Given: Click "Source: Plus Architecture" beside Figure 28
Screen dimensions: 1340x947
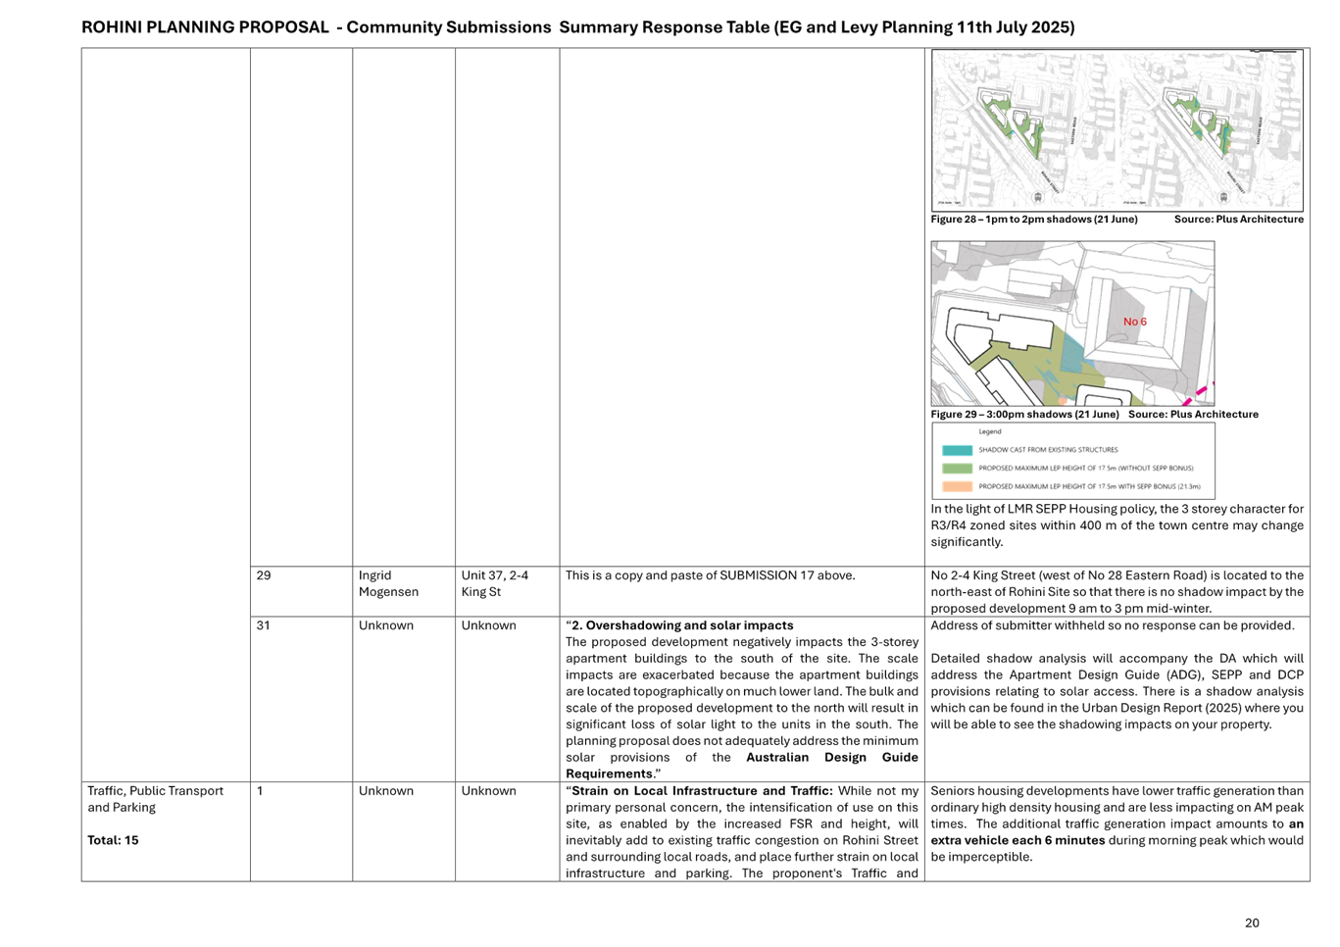Looking at the screenshot, I should tap(1239, 220).
